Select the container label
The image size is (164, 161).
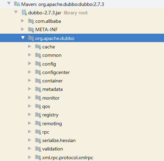(x=52, y=81)
